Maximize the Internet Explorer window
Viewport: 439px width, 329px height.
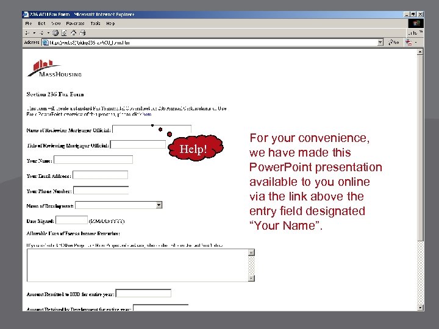[413, 14]
